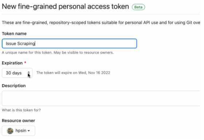Click the hpsin avatar image
Screen dimensions: 204x140
click(x=10, y=131)
